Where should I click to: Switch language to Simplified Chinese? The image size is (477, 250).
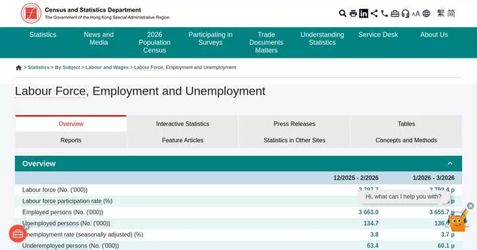451,13
